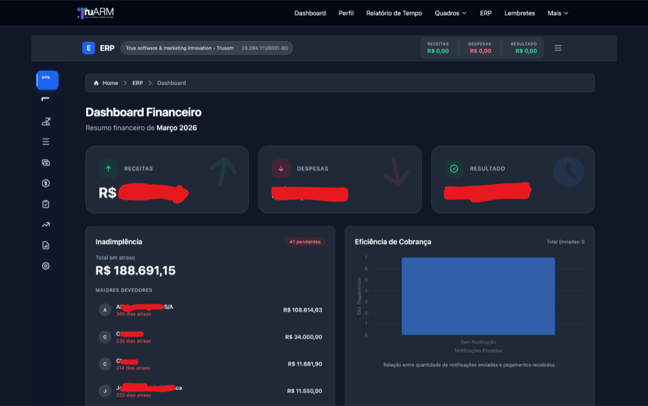Click the R$ 11.550,00 debtor amount
The height and width of the screenshot is (406, 648).
coord(305,391)
